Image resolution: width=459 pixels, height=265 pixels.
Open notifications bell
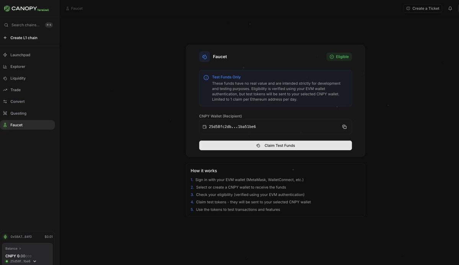tap(450, 8)
